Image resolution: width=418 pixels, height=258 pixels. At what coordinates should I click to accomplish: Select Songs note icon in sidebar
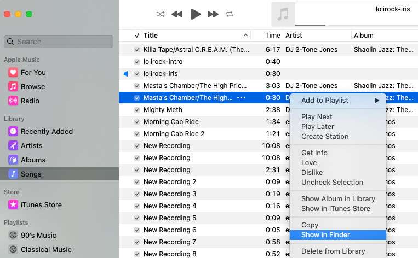pyautogui.click(x=13, y=174)
